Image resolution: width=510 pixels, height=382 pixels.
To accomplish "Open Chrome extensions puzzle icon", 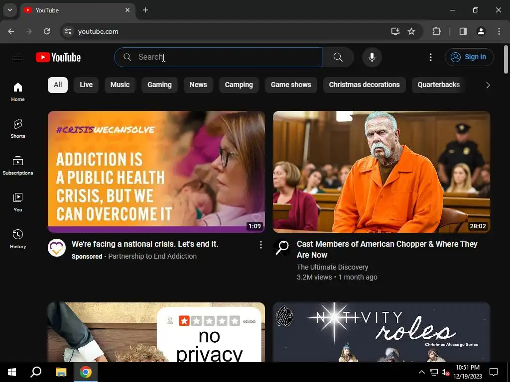I will pyautogui.click(x=436, y=31).
